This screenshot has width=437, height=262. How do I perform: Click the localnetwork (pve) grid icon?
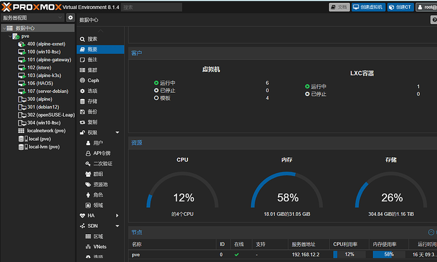[x=21, y=131]
